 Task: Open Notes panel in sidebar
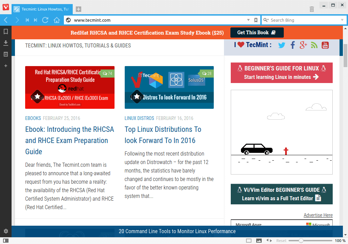click(6, 54)
